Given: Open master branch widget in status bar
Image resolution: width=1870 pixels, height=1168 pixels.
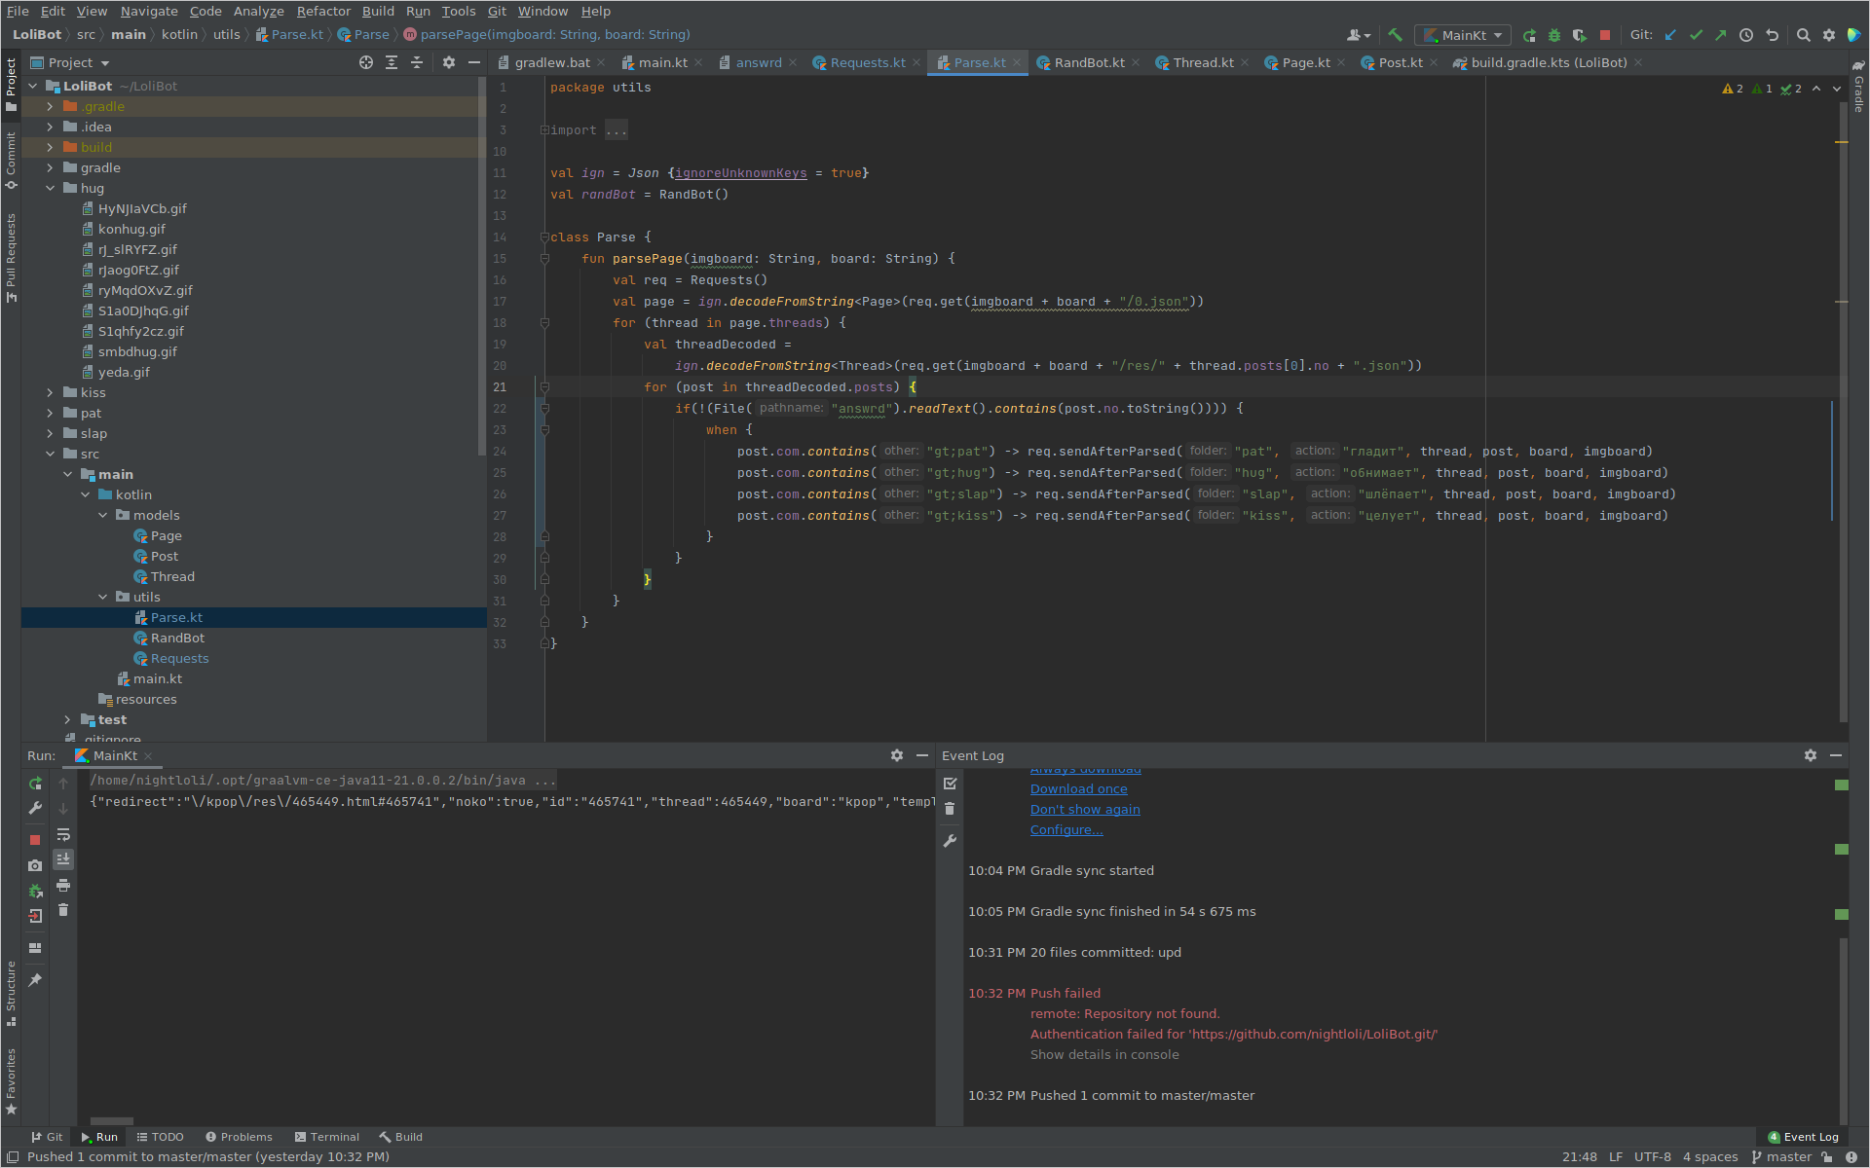Looking at the screenshot, I should point(1781,1157).
